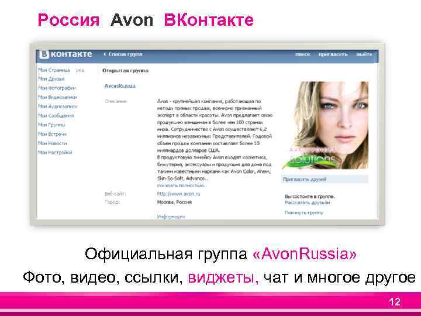Click the AvonRussia group title
Screen dimensions: 421x316
click(x=120, y=86)
